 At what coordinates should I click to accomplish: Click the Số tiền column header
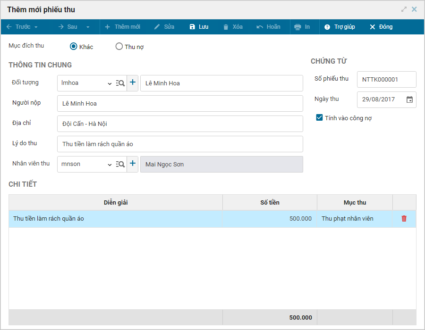(x=270, y=202)
